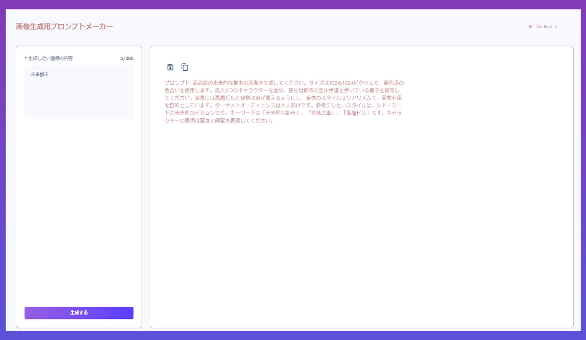
Task: Click the save icon above the generated prompt
Action: point(170,67)
